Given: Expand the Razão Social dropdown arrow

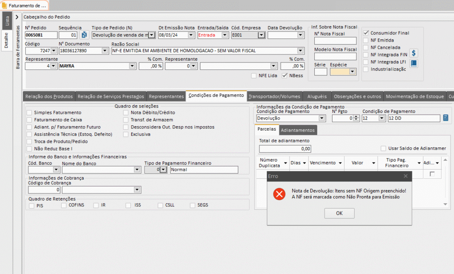Looking at the screenshot, I should 300,50.
